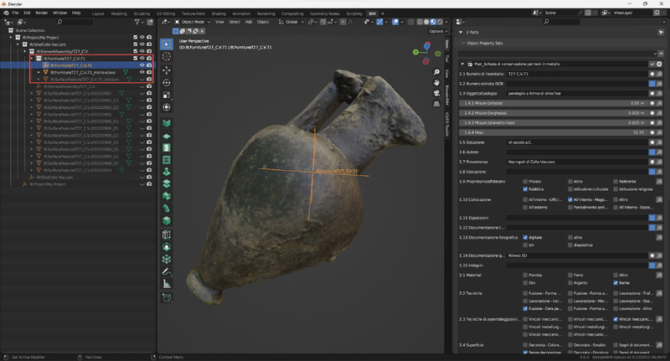Click the viewport zoom magnifier icon

click(436, 73)
